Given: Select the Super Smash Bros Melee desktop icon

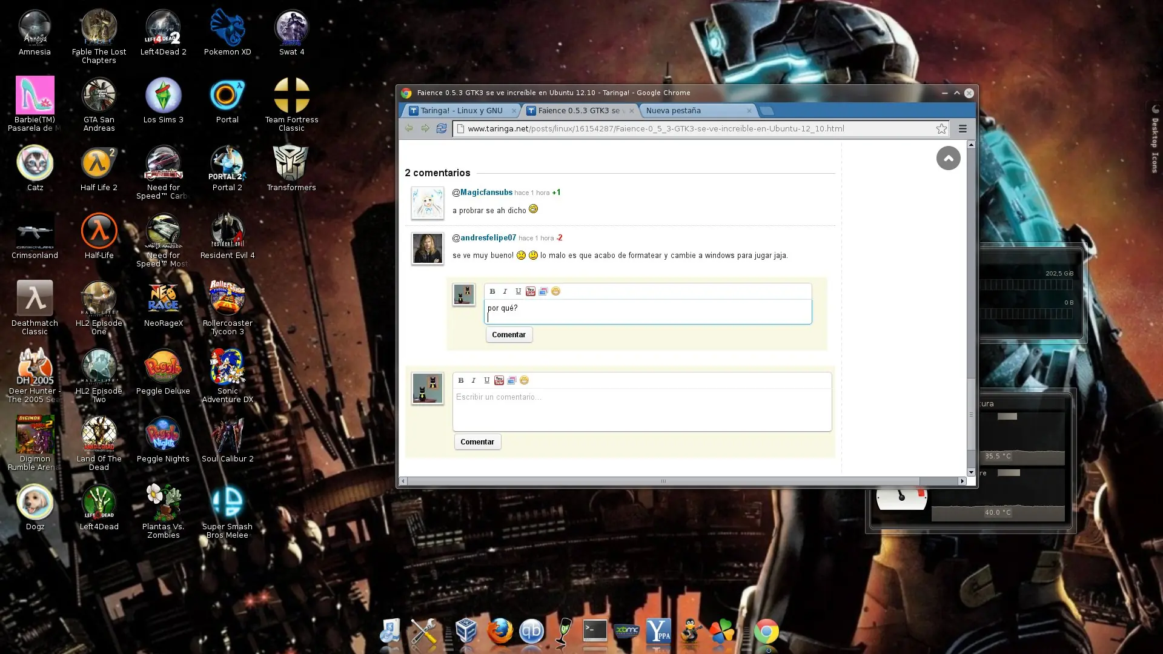Looking at the screenshot, I should 227,512.
